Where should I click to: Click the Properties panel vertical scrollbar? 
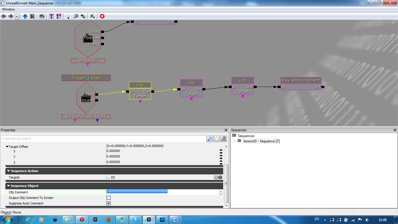coord(226,184)
